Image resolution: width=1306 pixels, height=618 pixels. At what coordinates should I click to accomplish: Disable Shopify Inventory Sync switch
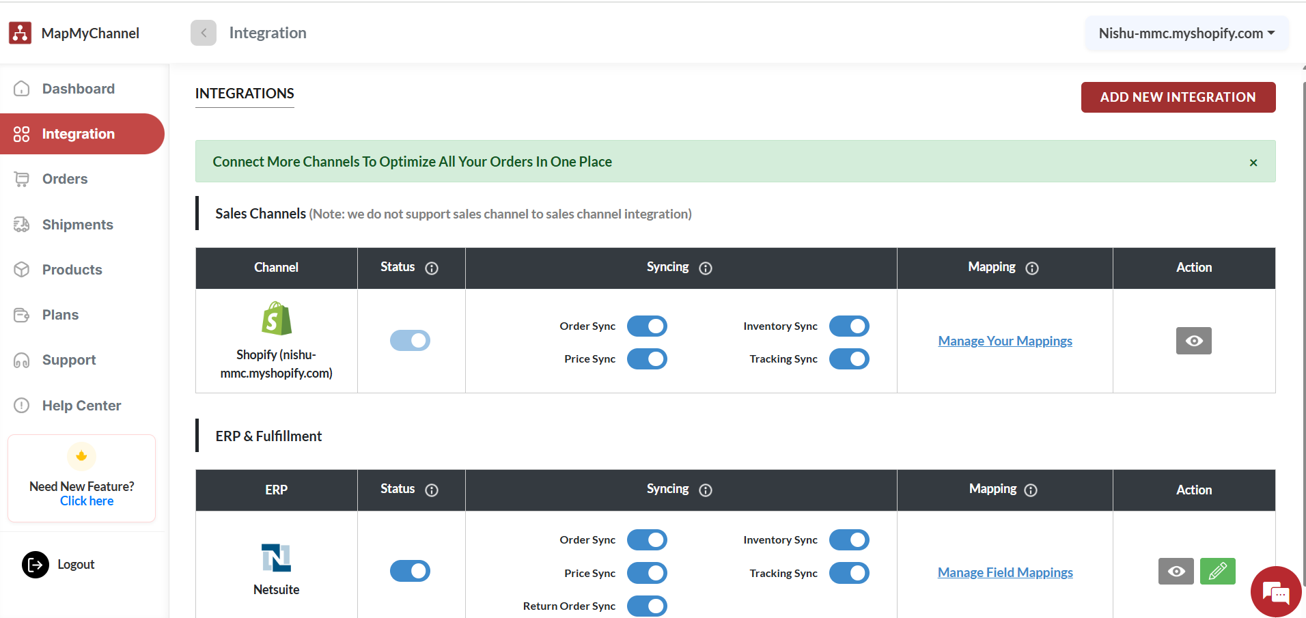(849, 326)
